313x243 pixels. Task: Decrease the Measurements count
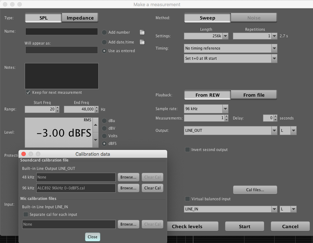tap(226, 120)
